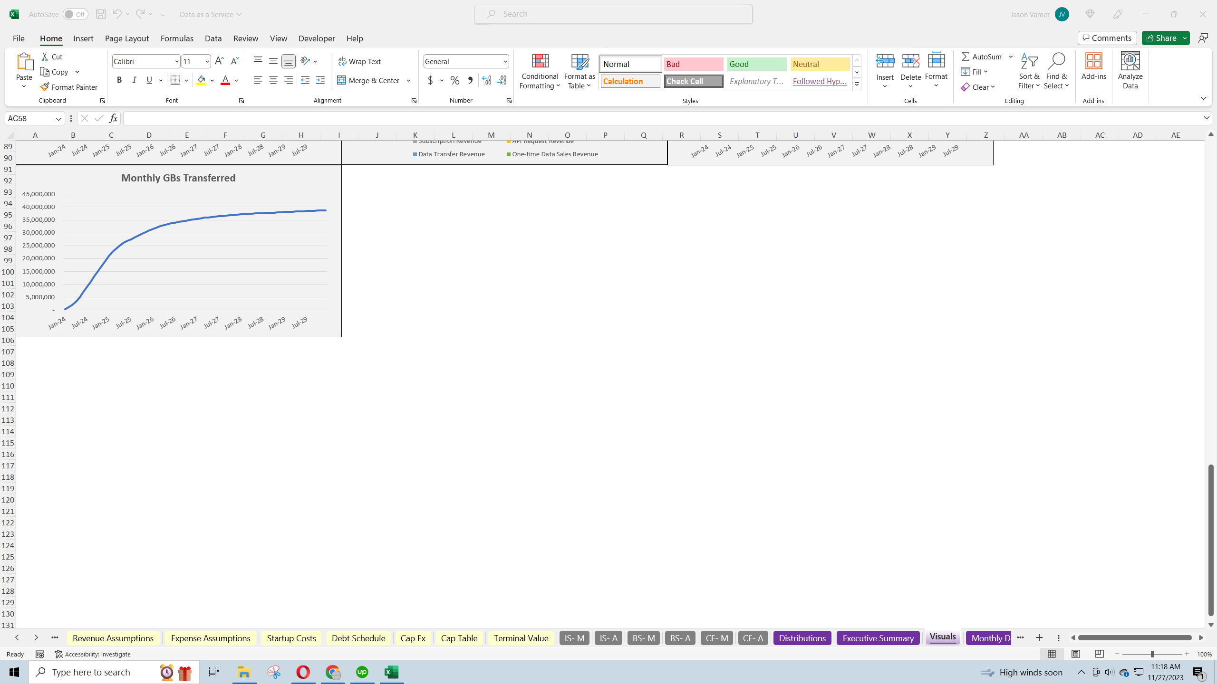Click the Increase Decimal icon
Viewport: 1217px width, 684px height.
(x=486, y=80)
